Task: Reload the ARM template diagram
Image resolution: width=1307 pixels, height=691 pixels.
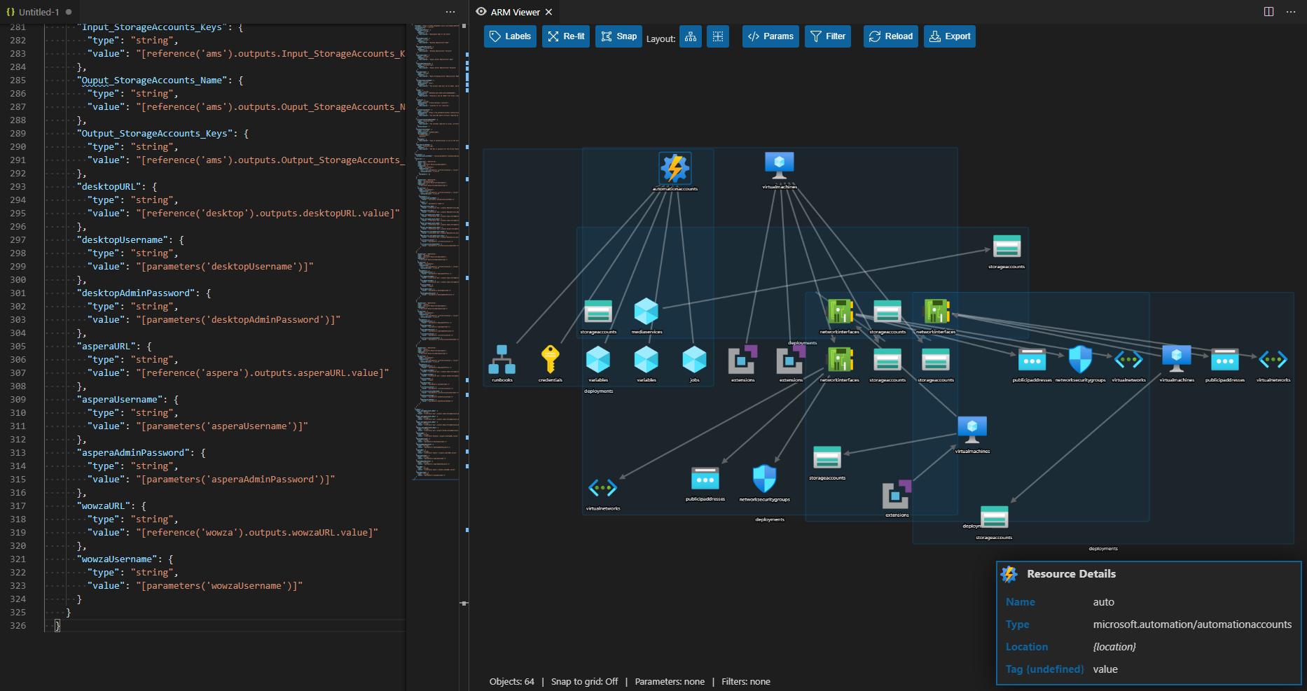Action: [890, 36]
